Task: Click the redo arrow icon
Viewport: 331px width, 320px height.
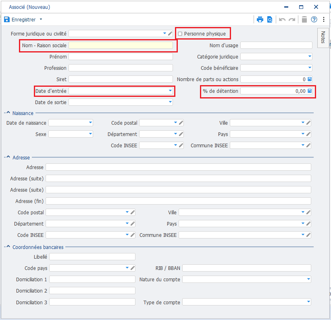Action: point(292,20)
